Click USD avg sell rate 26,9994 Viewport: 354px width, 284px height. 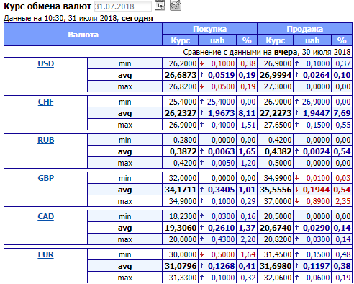(x=276, y=75)
